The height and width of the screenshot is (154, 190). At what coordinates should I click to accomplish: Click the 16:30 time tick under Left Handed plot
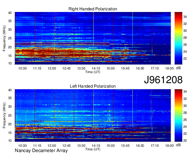(x=140, y=146)
